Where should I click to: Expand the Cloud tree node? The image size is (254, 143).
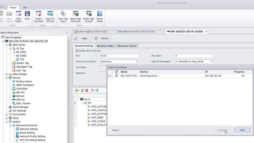pos(7,118)
